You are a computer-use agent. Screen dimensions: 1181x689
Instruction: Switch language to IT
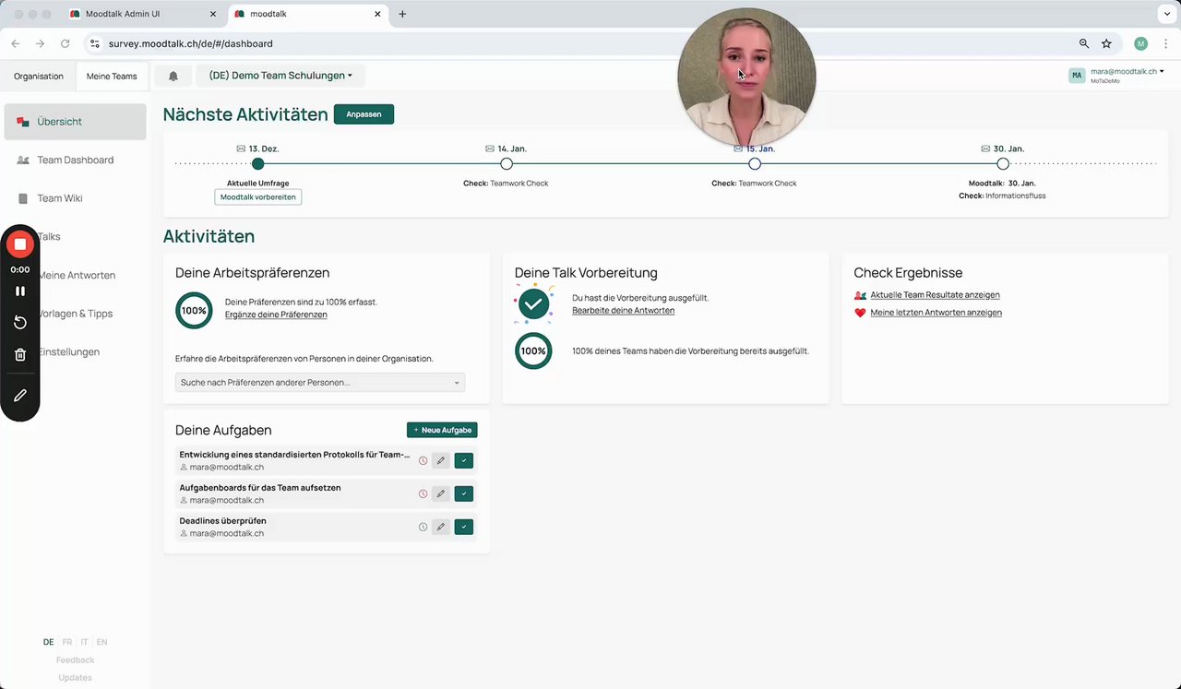pos(84,642)
